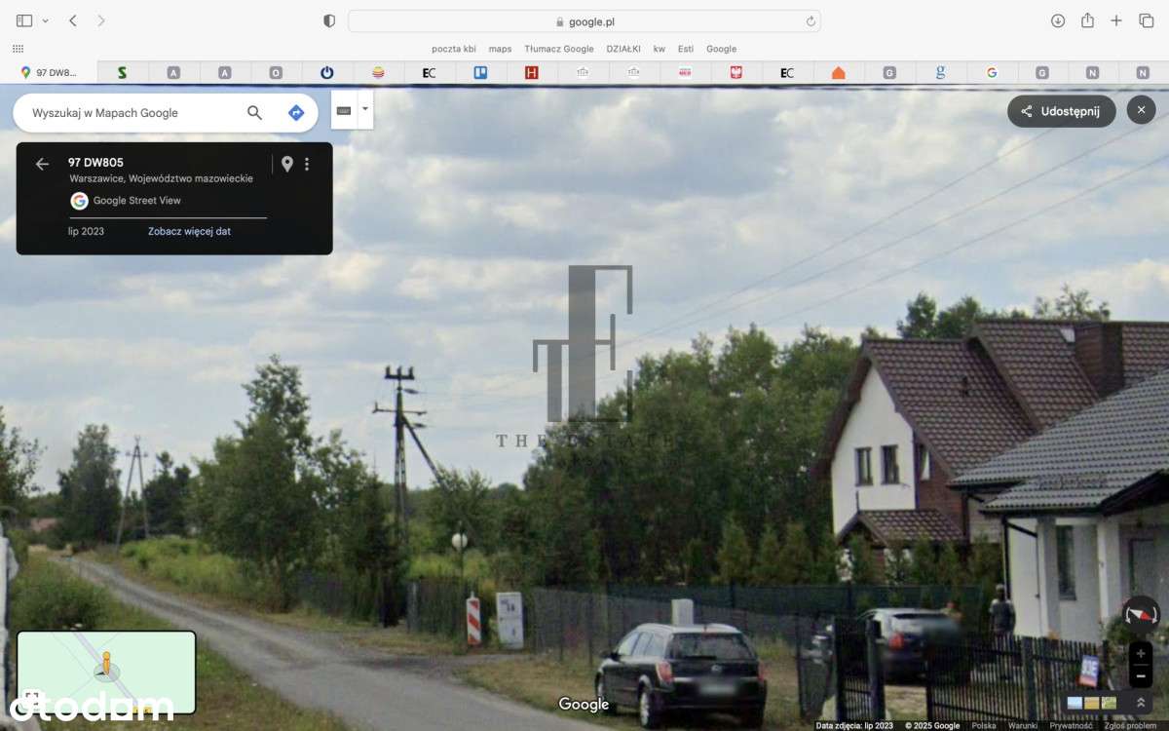The height and width of the screenshot is (731, 1169).
Task: Open the Google bookmark
Action: pyautogui.click(x=721, y=49)
